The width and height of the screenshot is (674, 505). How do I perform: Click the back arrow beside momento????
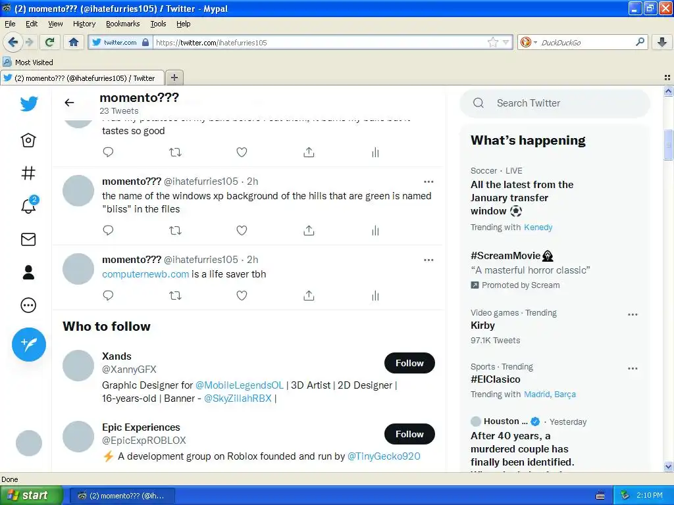(69, 102)
